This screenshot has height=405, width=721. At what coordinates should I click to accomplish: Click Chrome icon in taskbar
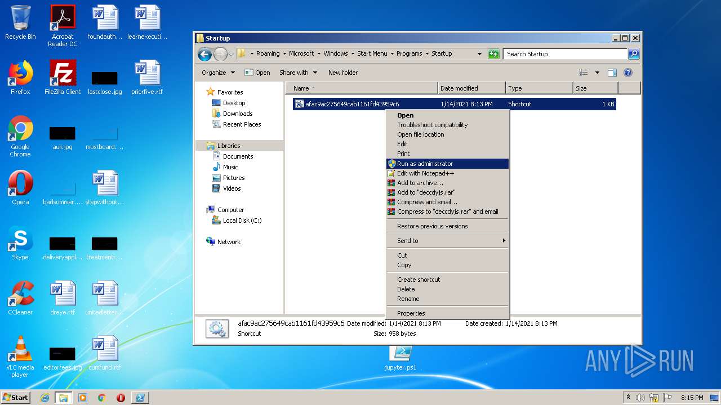(102, 398)
